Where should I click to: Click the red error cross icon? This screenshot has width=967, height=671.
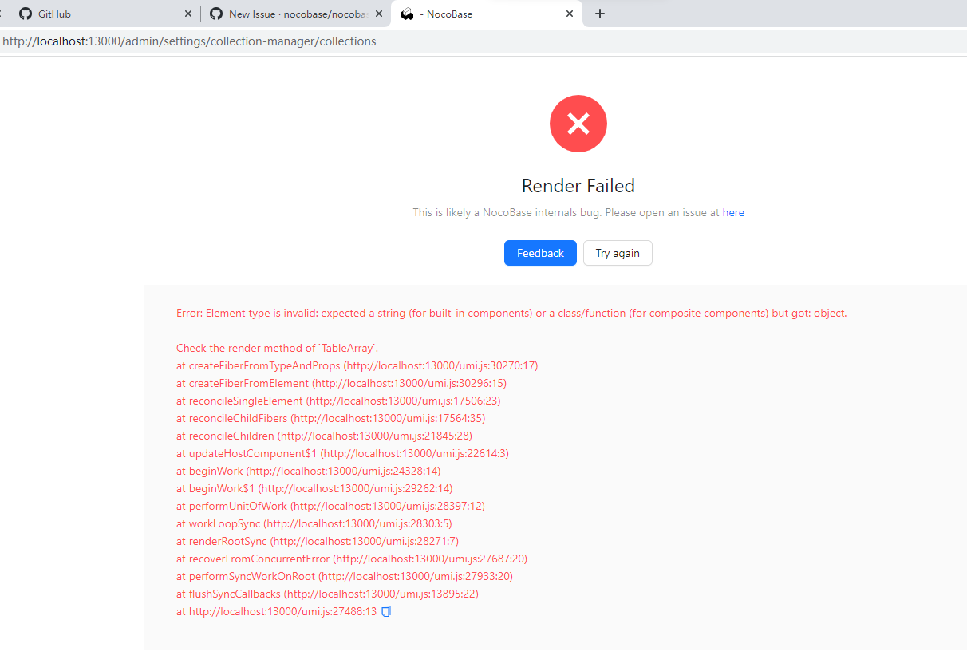tap(578, 124)
